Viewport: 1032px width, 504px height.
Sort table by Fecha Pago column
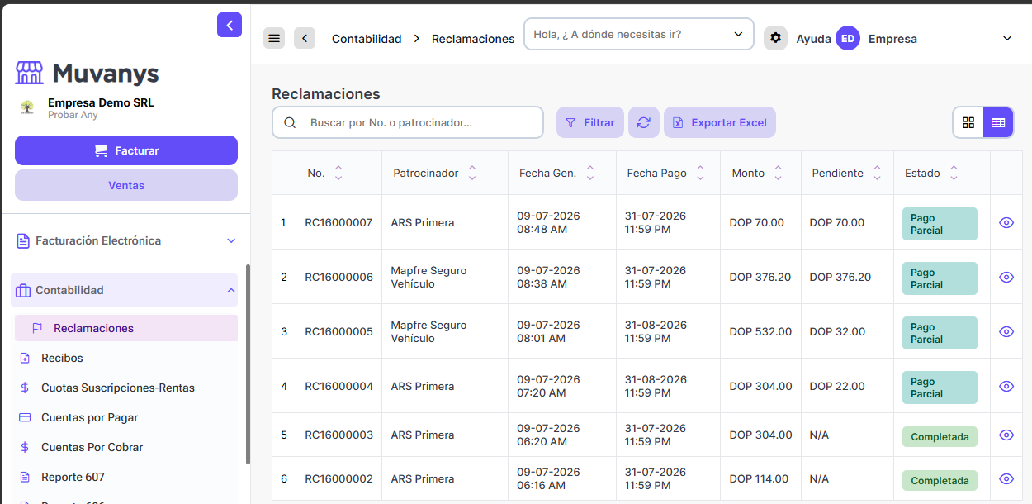(x=700, y=173)
